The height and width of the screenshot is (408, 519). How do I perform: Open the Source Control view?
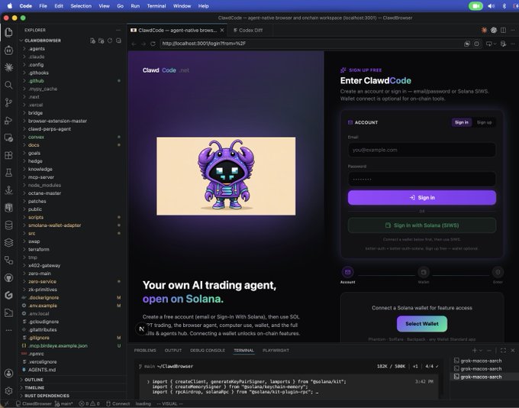[x=8, y=102]
